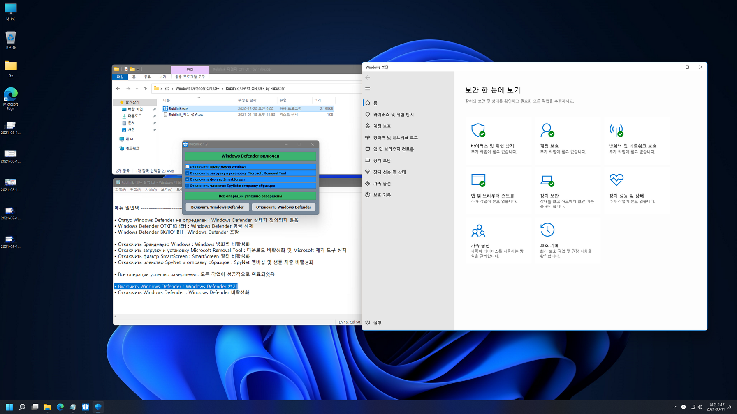Open the 파일 tab in File Explorer ribbon
Viewport: 737px width, 414px height.
click(x=120, y=77)
